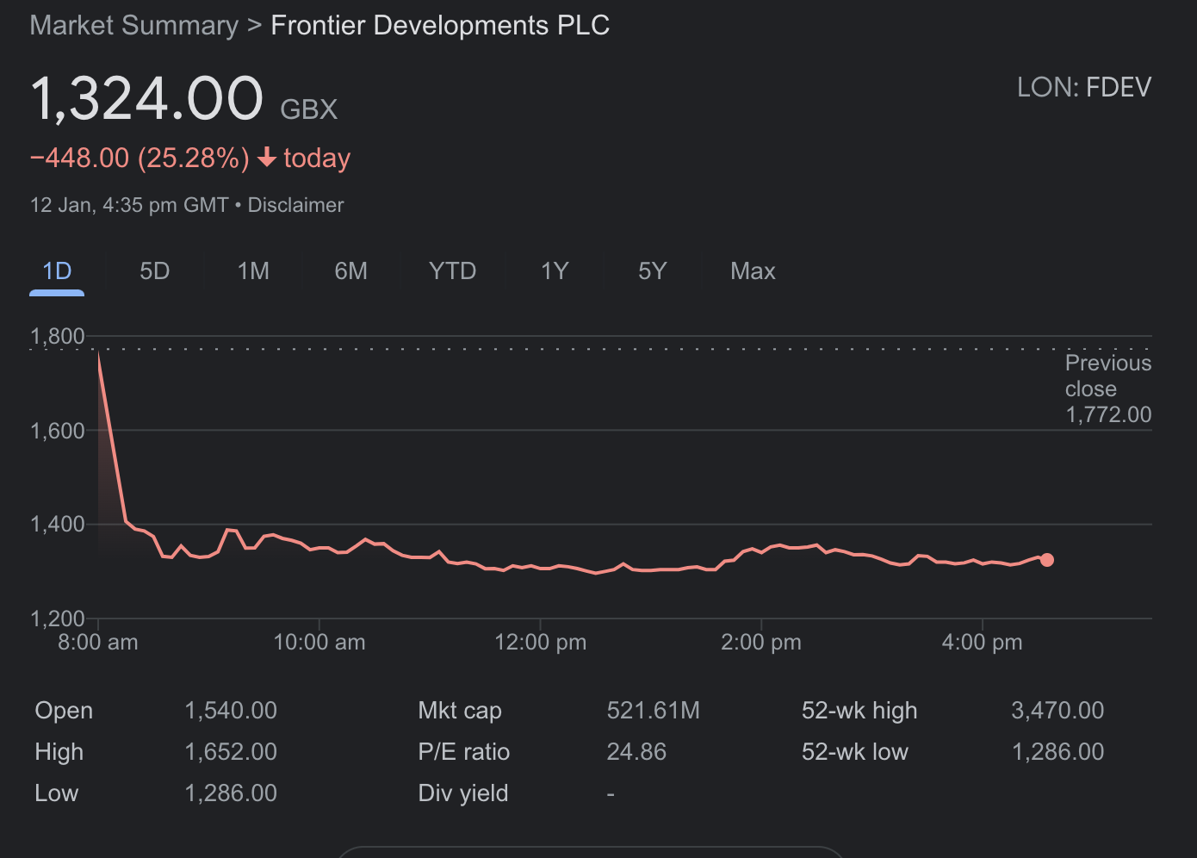Click the Previous close 1,772.00 label
The width and height of the screenshot is (1197, 858).
pyautogui.click(x=1108, y=389)
